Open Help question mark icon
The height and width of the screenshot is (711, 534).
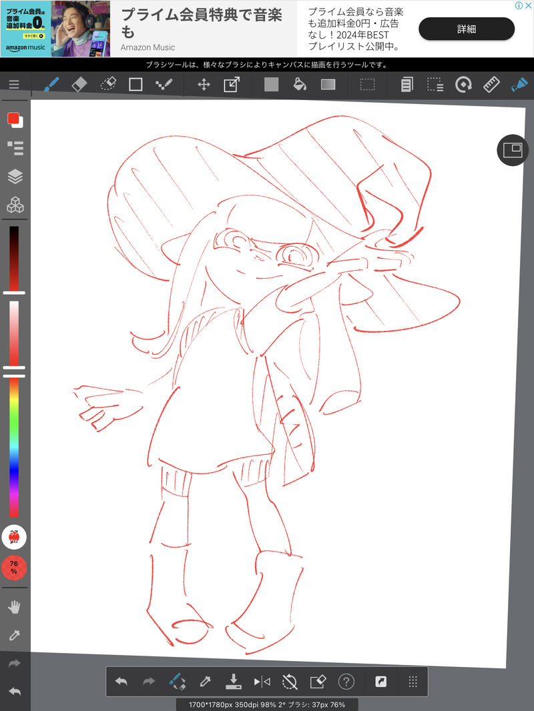click(346, 681)
